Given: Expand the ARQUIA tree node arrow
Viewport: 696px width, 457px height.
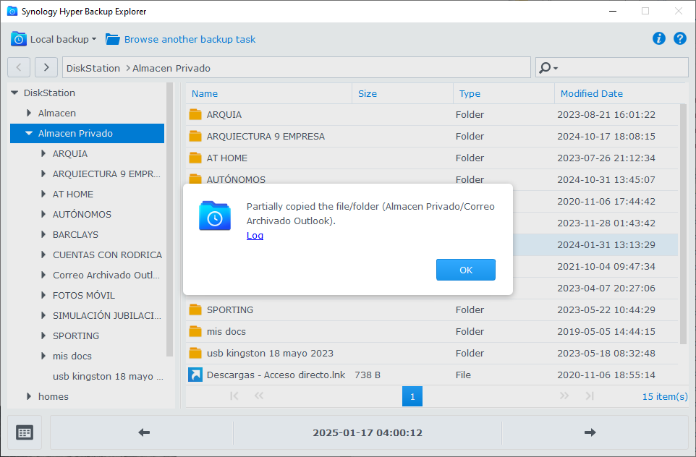Looking at the screenshot, I should [x=43, y=153].
